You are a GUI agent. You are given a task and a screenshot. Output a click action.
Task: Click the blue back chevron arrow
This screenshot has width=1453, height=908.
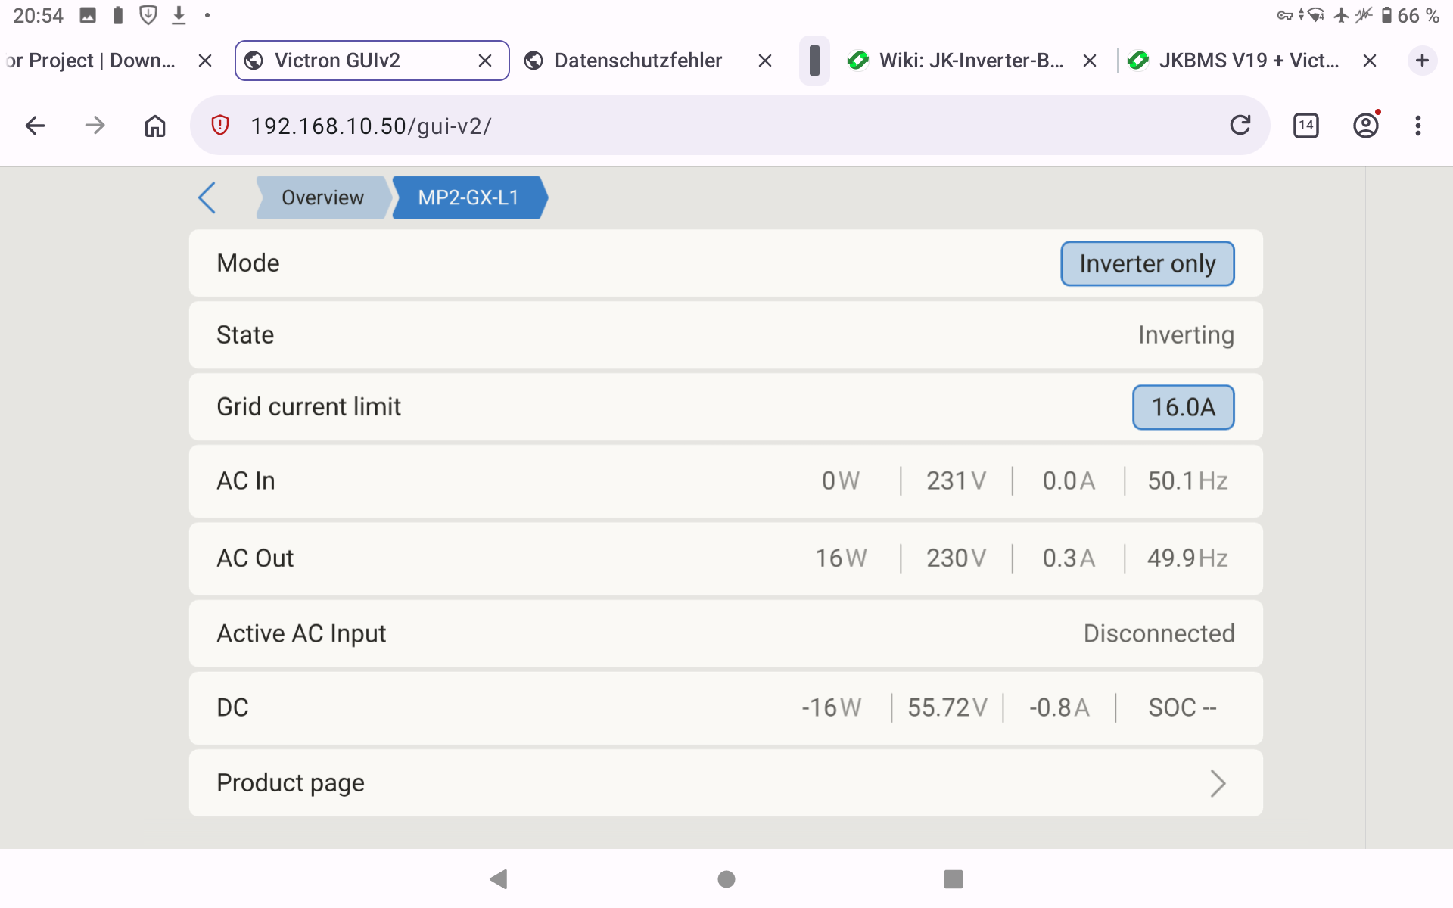coord(207,197)
